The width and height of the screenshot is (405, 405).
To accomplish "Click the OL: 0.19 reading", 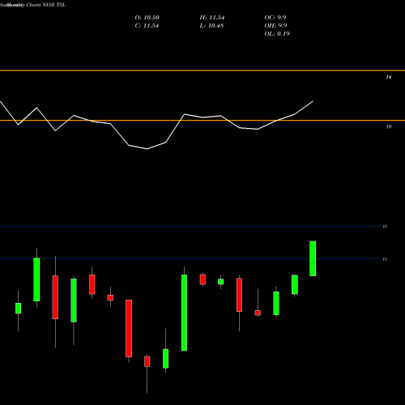I will (277, 34).
